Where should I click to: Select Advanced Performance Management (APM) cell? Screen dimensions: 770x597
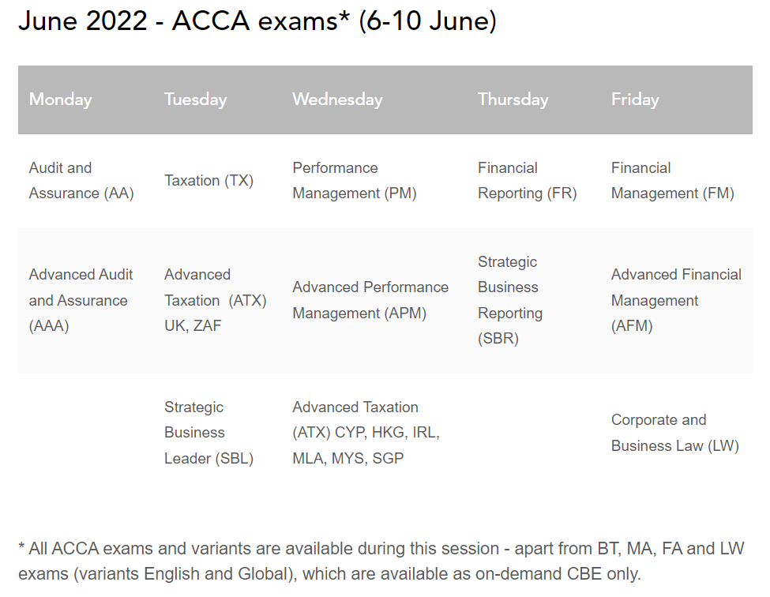pos(370,300)
